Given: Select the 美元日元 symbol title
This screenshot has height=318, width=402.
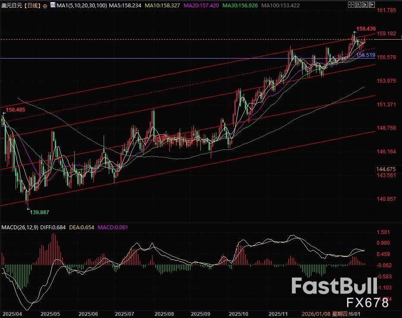Looking at the screenshot, I should click(11, 6).
